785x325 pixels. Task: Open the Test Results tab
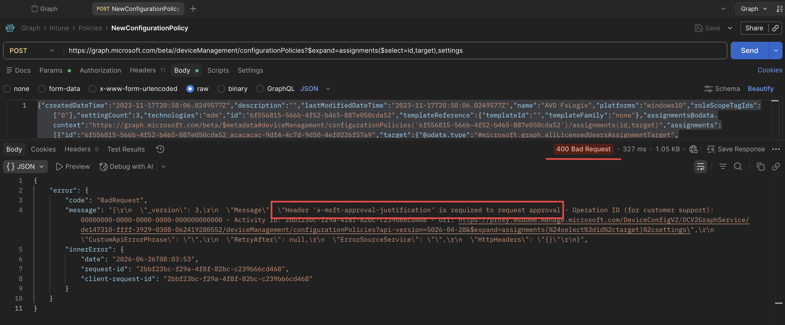pyautogui.click(x=126, y=149)
